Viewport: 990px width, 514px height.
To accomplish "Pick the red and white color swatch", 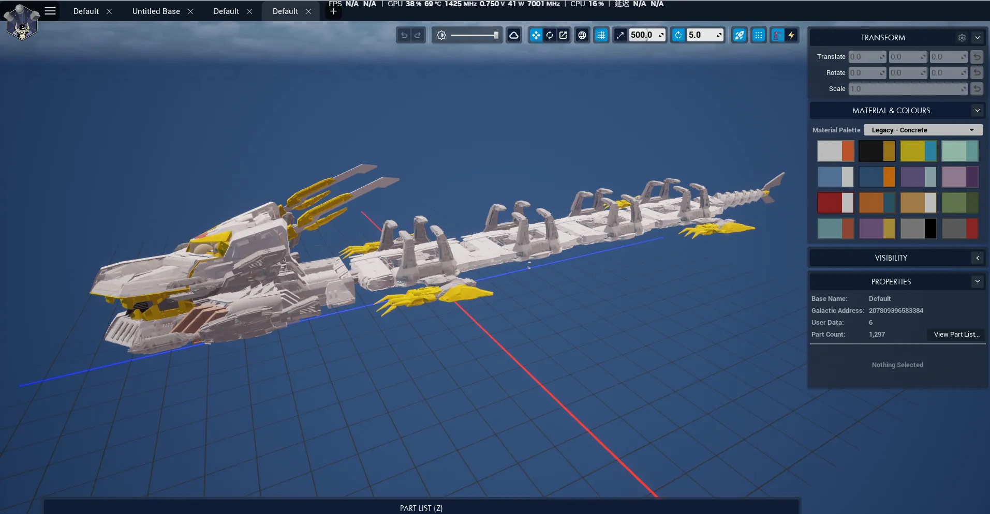I will (835, 202).
